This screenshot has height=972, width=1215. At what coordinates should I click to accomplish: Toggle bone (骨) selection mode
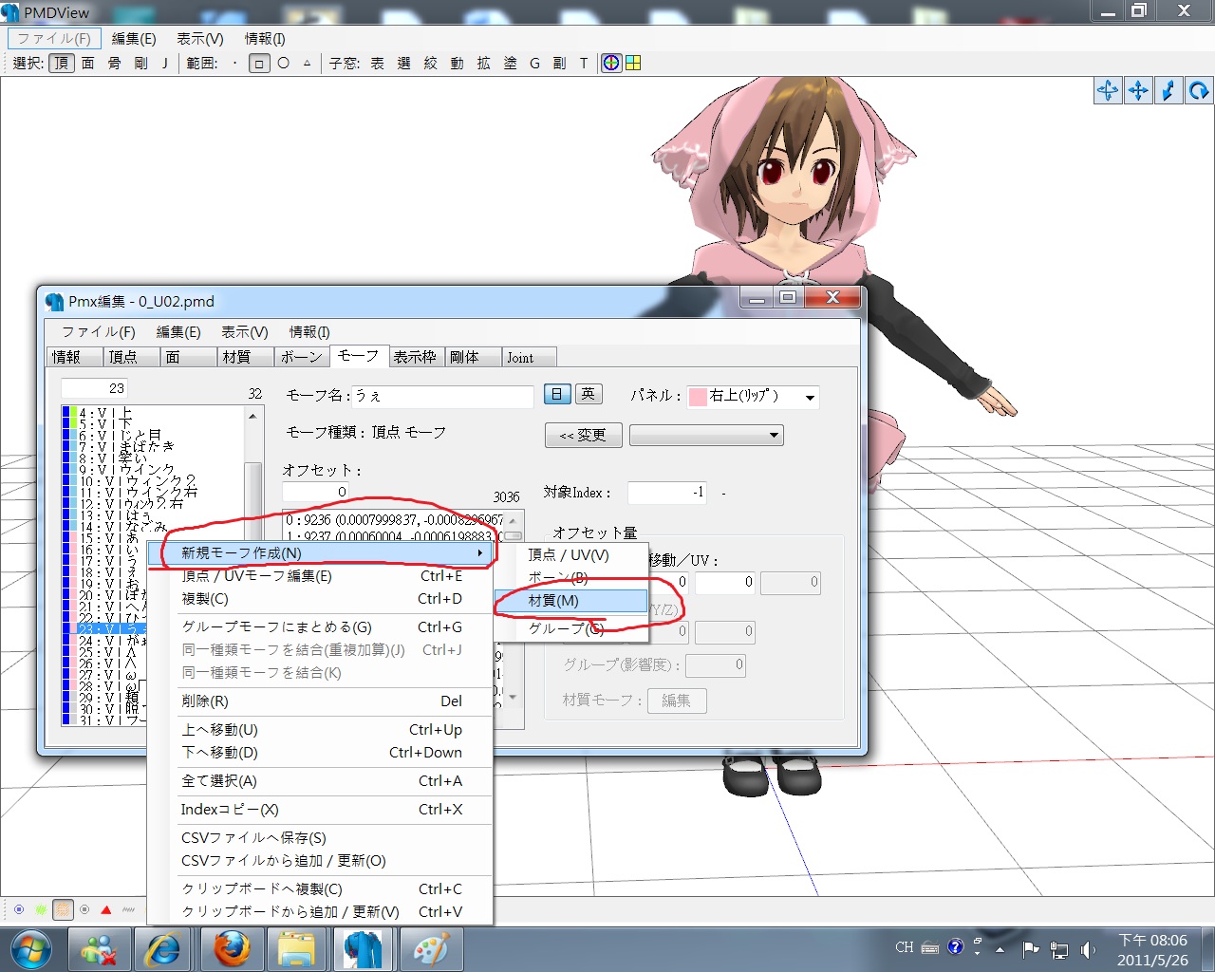(x=115, y=63)
